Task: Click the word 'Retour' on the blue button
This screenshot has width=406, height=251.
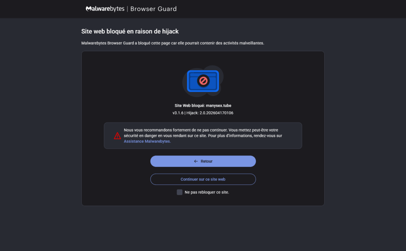Action: [206, 161]
